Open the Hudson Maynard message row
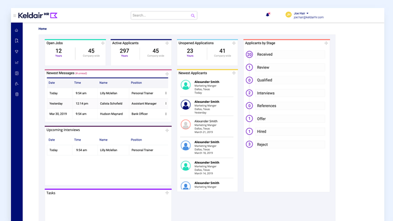 [x=107, y=114]
